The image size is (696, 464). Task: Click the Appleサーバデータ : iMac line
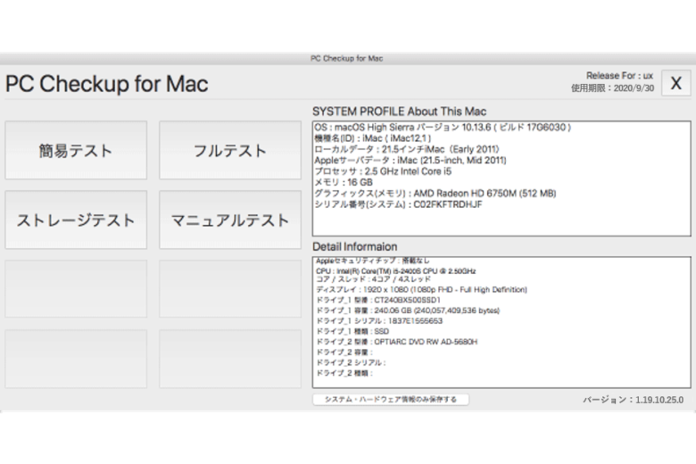point(410,161)
